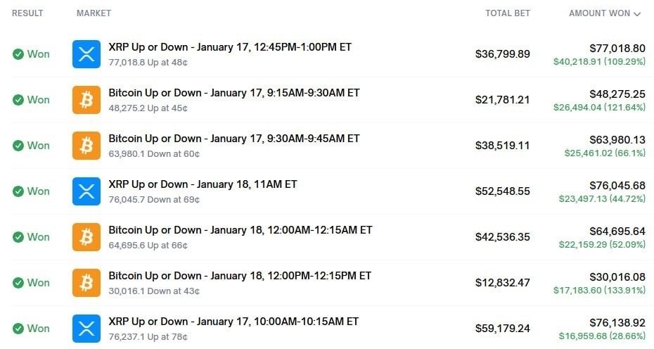Screen dimensions: 654x349
Task: Click Bitcoin icon for 12:00AM-12:15AM market
Action: click(86, 237)
